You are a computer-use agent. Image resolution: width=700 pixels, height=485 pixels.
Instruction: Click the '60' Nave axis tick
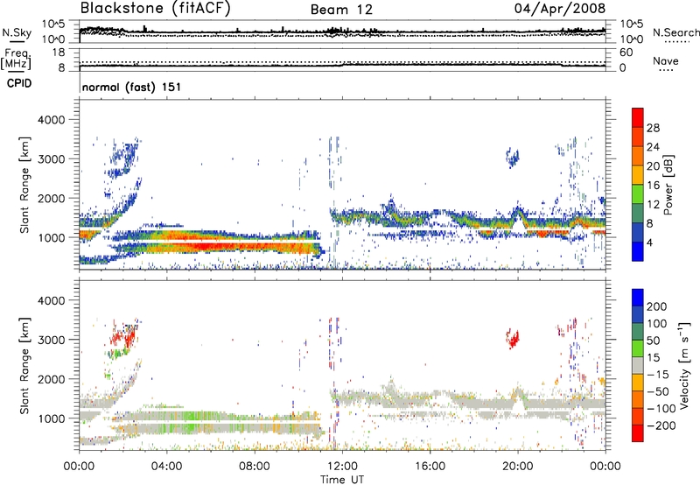[x=626, y=53]
